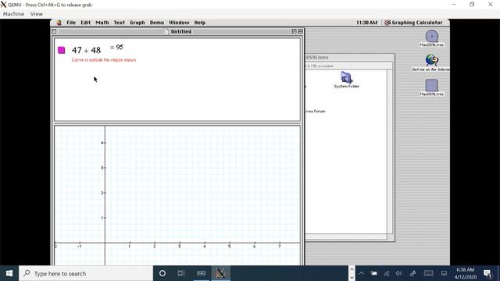Show hidden tray icons chevron
500x281 pixels.
(x=361, y=273)
